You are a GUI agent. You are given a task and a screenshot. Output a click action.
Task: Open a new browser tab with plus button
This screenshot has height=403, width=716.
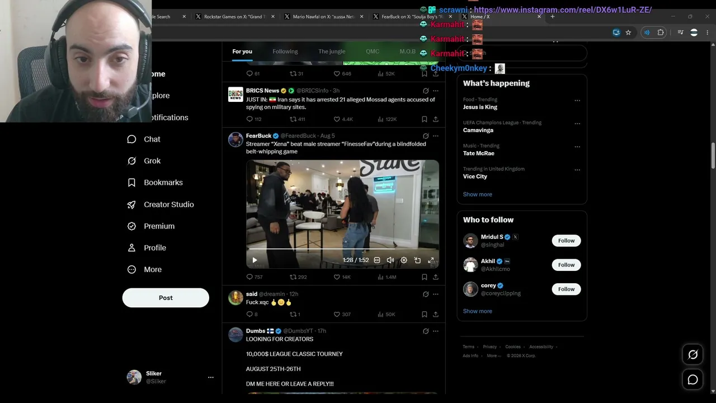(x=552, y=17)
